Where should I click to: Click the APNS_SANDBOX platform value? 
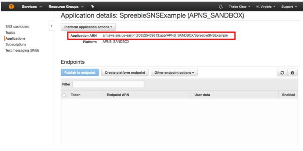tap(116, 42)
